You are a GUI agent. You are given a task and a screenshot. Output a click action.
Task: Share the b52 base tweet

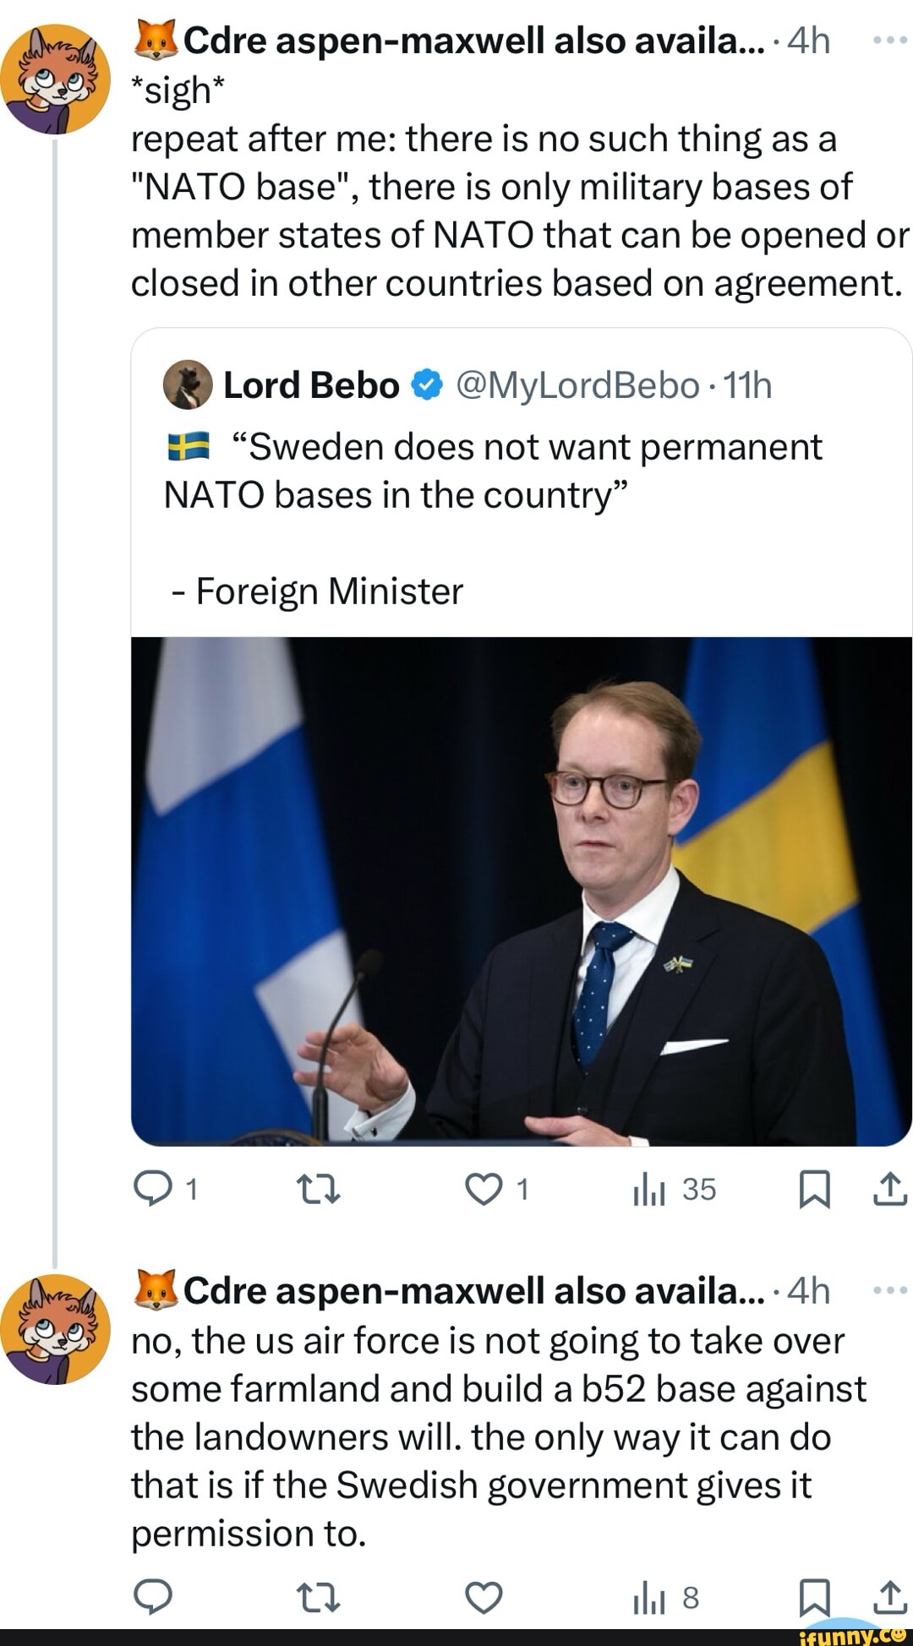pyautogui.click(x=890, y=1597)
